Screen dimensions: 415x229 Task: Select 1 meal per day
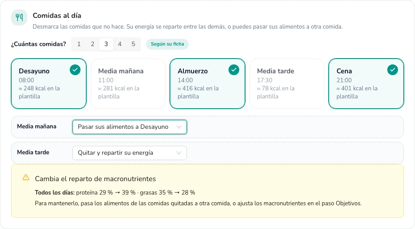(79, 44)
